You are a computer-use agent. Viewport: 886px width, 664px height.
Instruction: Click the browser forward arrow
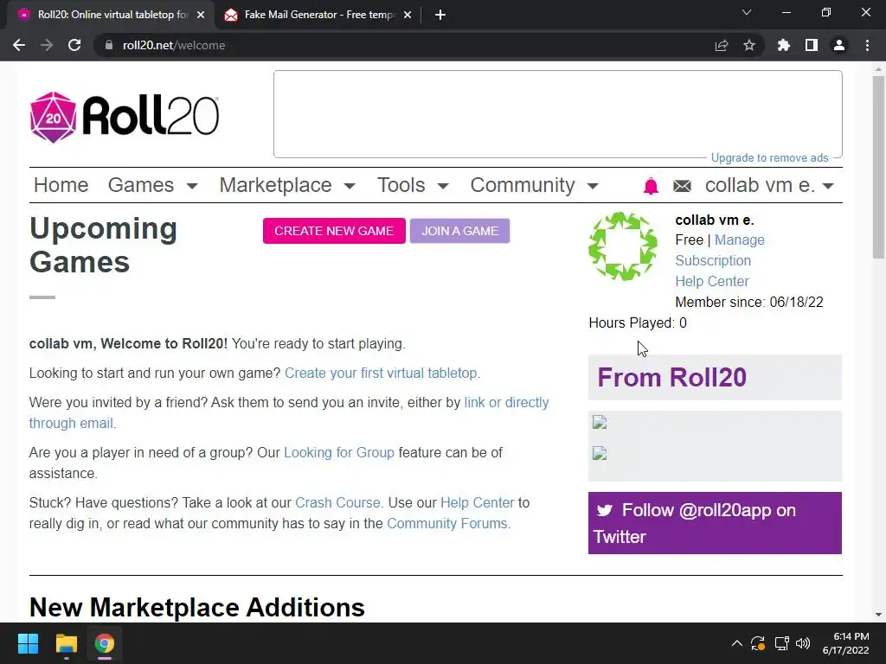tap(47, 45)
